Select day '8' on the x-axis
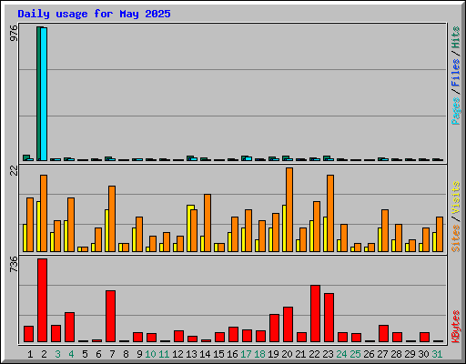The height and width of the screenshot is (364, 466). [126, 354]
